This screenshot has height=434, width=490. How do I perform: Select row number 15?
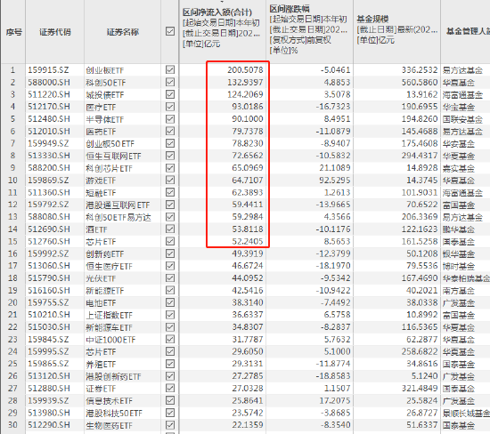pos(12,241)
